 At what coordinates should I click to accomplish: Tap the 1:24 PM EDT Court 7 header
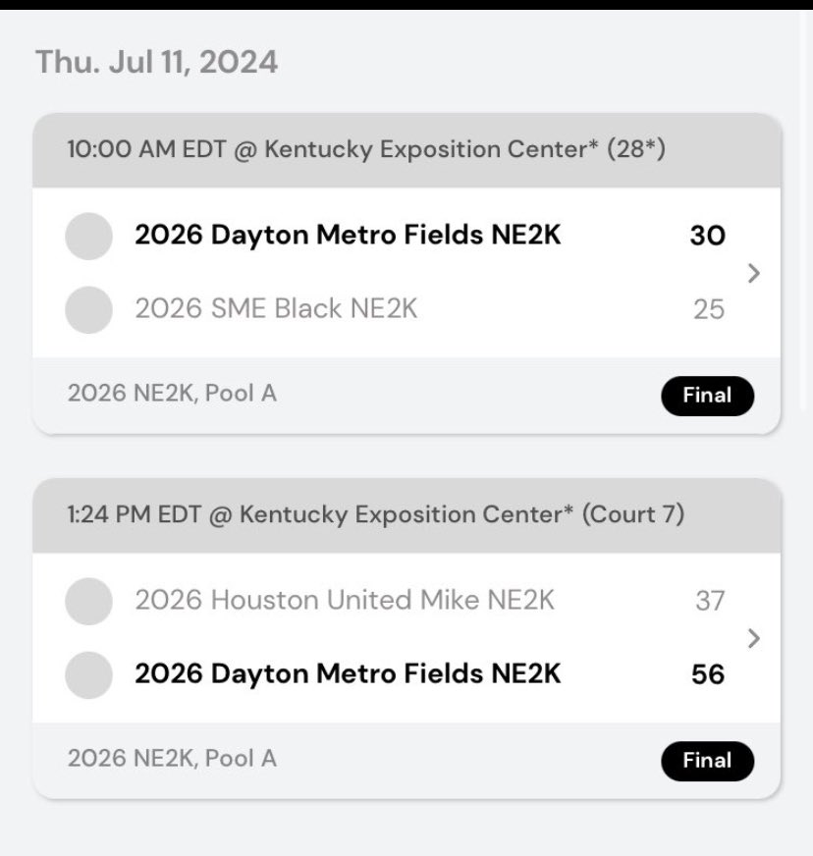pyautogui.click(x=375, y=514)
